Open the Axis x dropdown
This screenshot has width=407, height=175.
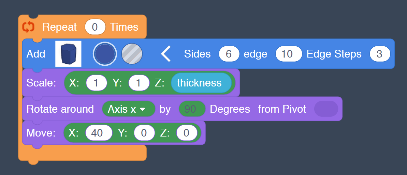[128, 109]
